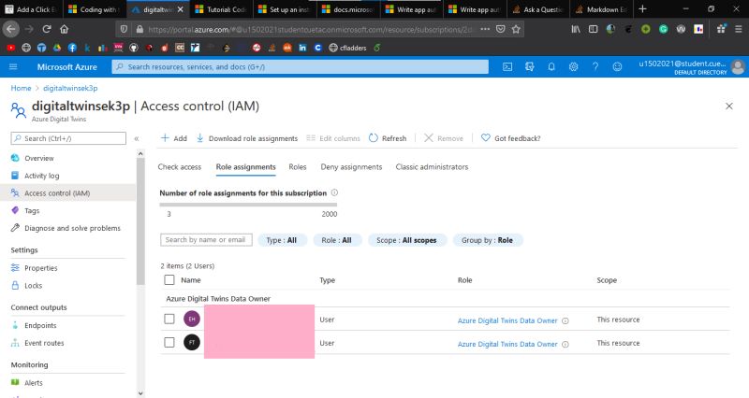
Task: Open Azure Digital Twins Data Owner link in EH row
Action: pos(507,320)
